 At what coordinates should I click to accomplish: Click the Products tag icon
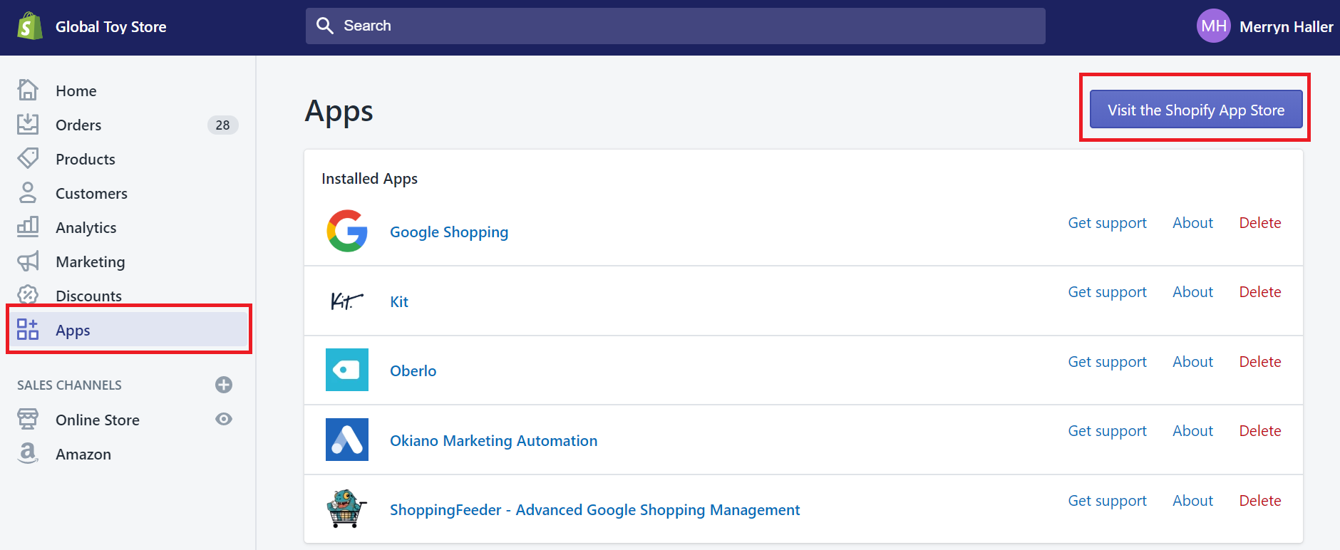click(28, 158)
